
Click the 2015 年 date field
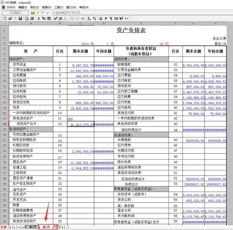(88, 44)
